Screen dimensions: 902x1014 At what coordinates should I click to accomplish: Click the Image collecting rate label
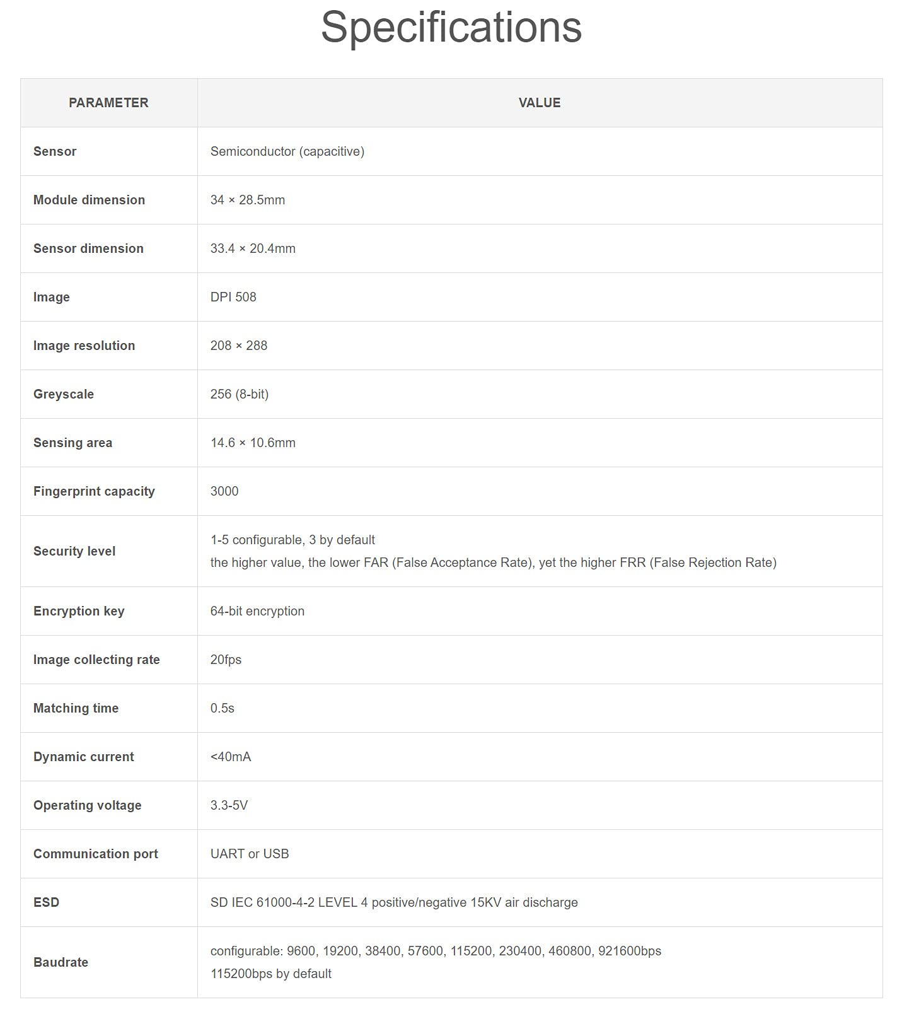(96, 660)
